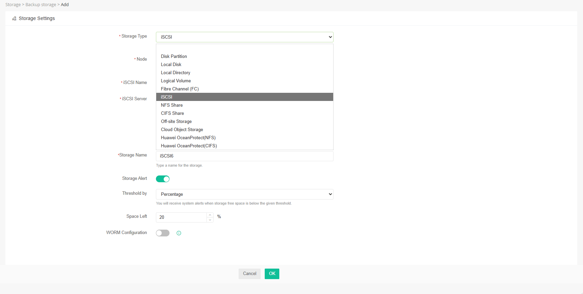The height and width of the screenshot is (294, 583).
Task: Decrease Space Left with down arrow
Action: (210, 220)
